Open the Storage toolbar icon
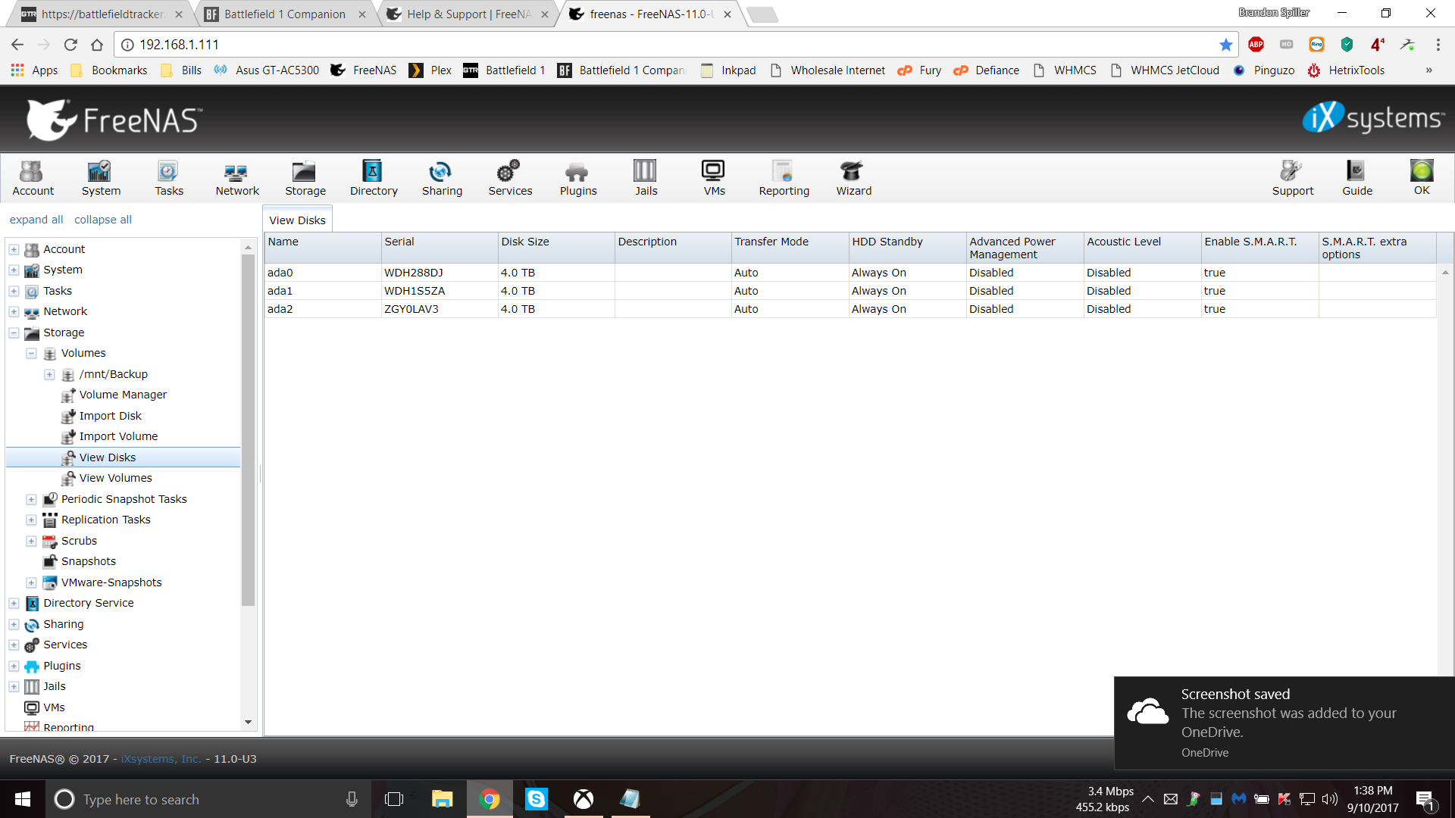 coord(305,179)
